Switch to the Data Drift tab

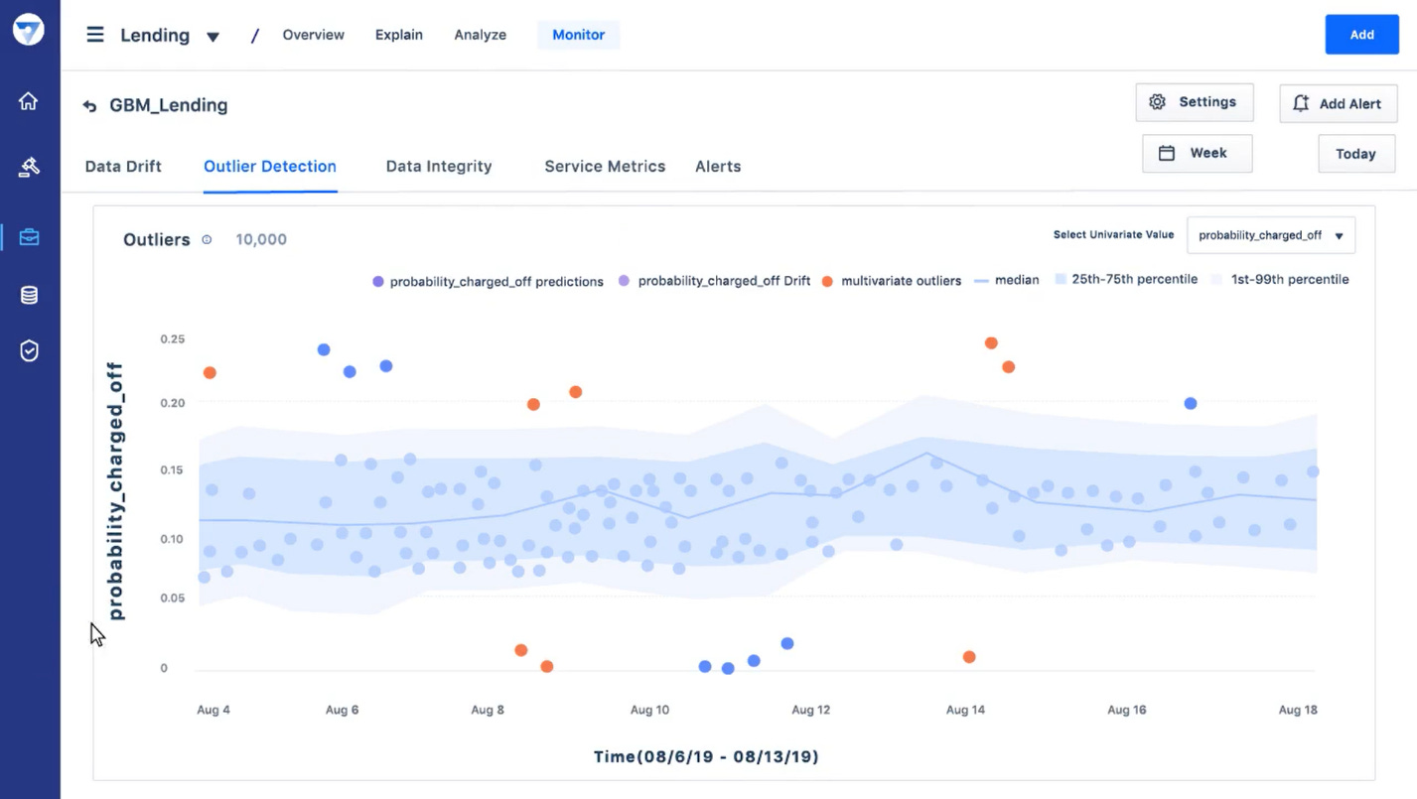point(122,166)
